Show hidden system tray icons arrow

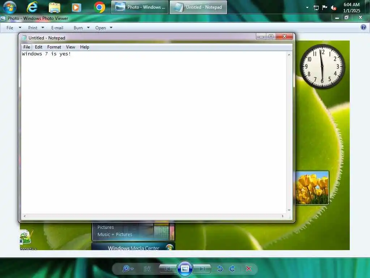point(307,8)
